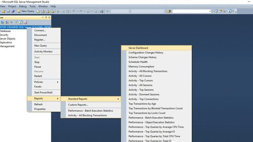Expand the Standard Reports submenu arrow
This screenshot has width=253, height=142.
[x=118, y=99]
